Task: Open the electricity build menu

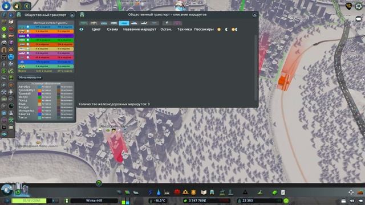Action: [151, 192]
